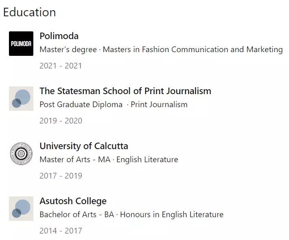This screenshot has height=240, width=289.
Task: Open the Polimoda school link
Action: (59, 36)
